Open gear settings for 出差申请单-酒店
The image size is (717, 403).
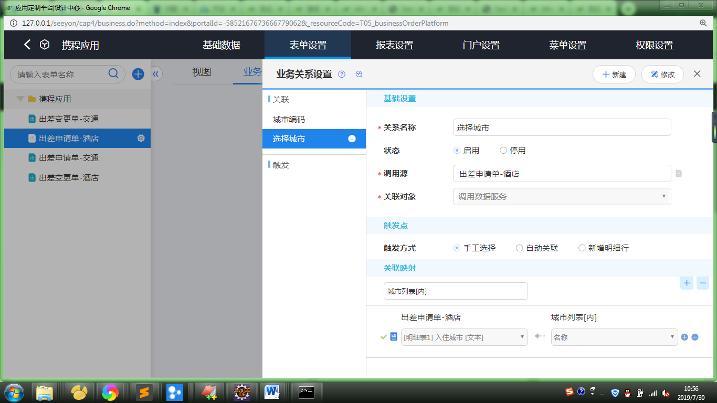141,139
